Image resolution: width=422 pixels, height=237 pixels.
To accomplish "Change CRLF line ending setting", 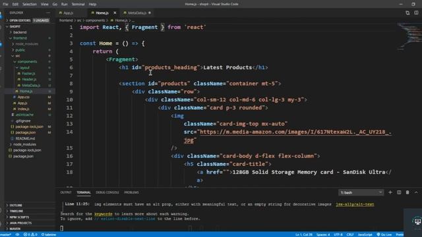I will click(350, 234).
